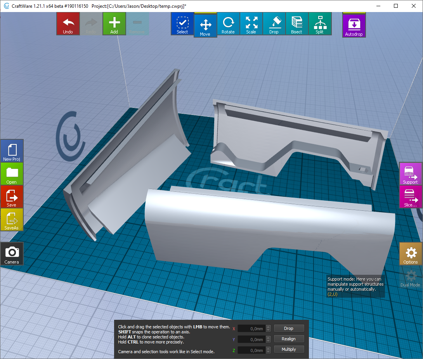Minimize the CraftWare window

pos(378,6)
